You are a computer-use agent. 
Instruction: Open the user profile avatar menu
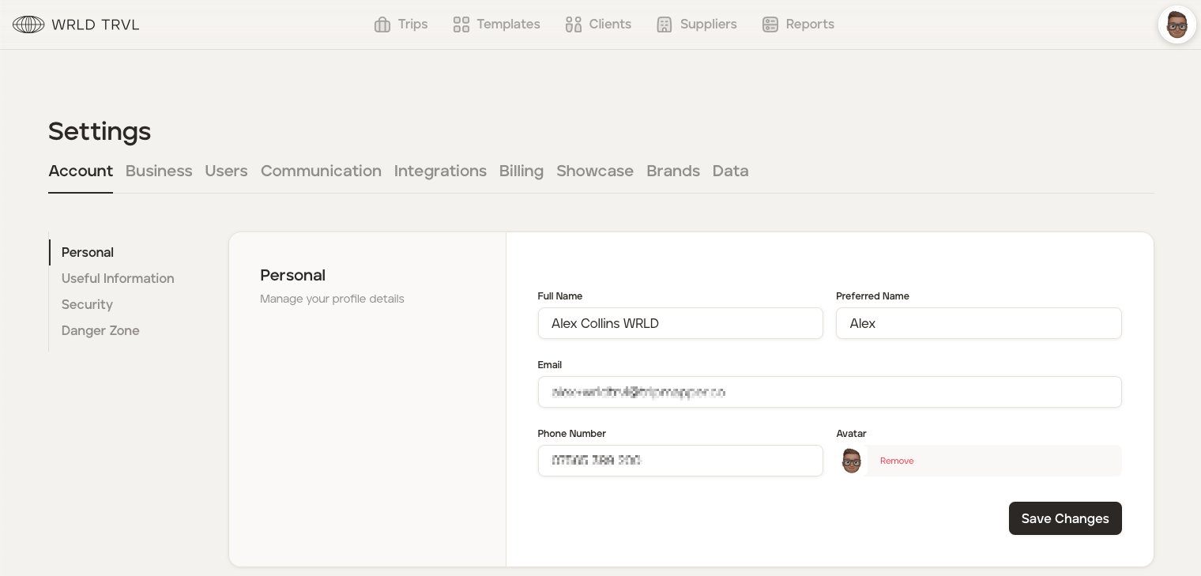(1177, 24)
